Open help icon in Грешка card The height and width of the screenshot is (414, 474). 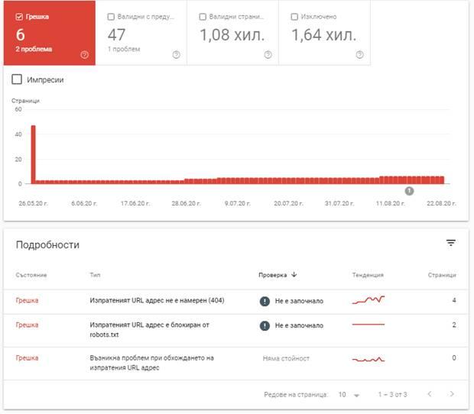coord(85,55)
